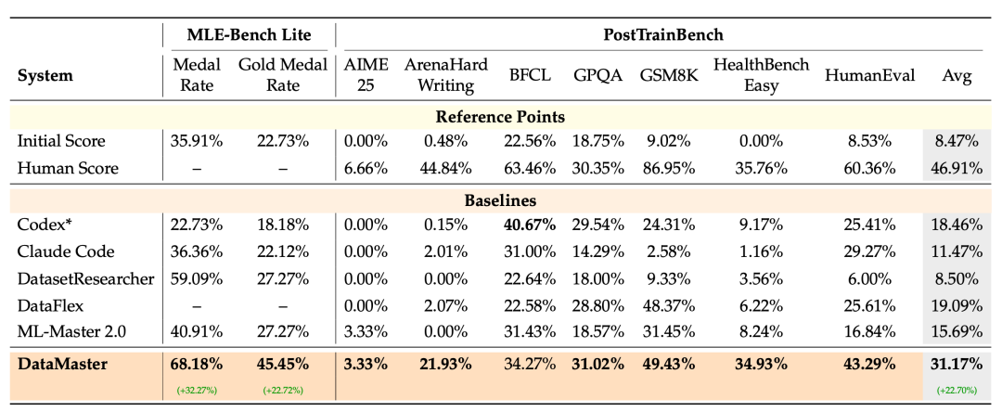Click the Gold Medal Rate column header

[x=282, y=75]
